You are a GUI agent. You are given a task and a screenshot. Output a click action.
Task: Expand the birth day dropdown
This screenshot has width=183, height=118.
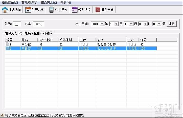131,24
